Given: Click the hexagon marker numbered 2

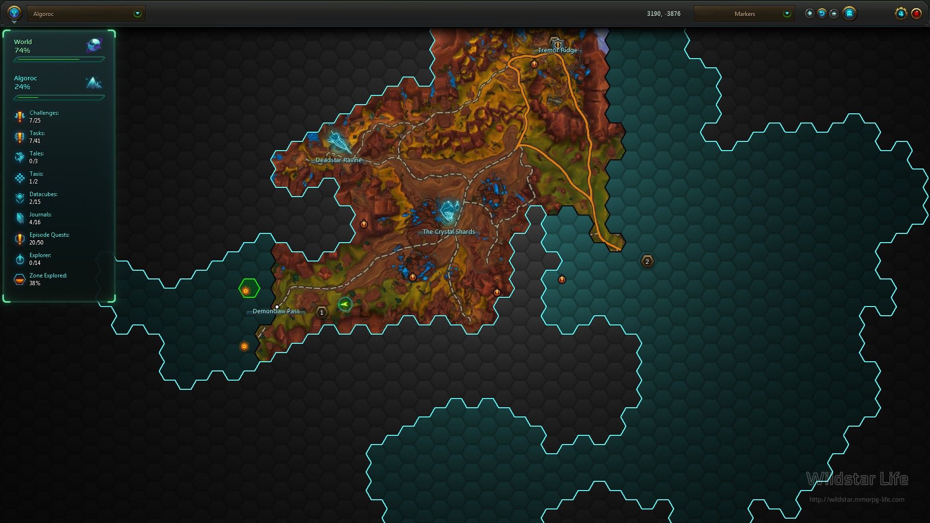Looking at the screenshot, I should pyautogui.click(x=647, y=261).
